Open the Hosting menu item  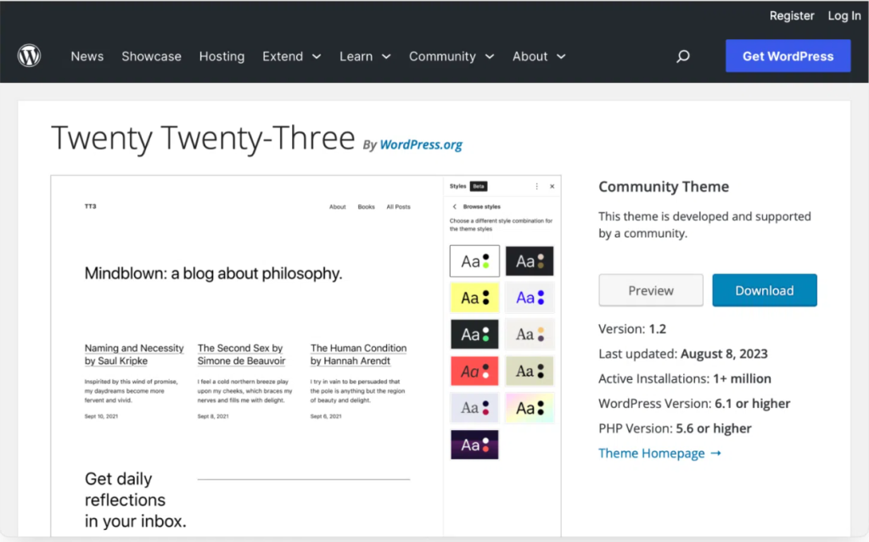click(221, 57)
